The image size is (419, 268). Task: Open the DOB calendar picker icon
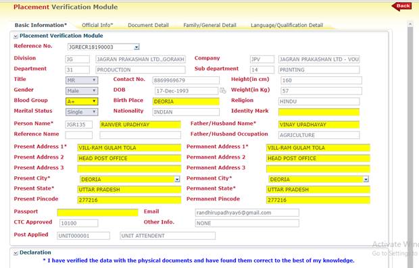coord(222,90)
